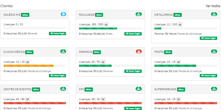Click red warning icon on FARMÁCIA card
Screen dimensions: 221x110
coord(139,51)
